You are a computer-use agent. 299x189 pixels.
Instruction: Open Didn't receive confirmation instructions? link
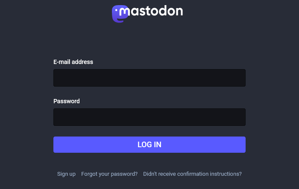192,174
